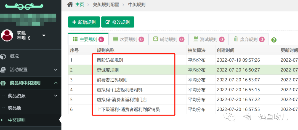The image size is (298, 130).
Task: Expand the 奖品资源 submenu chevron
Action: (x=55, y=96)
